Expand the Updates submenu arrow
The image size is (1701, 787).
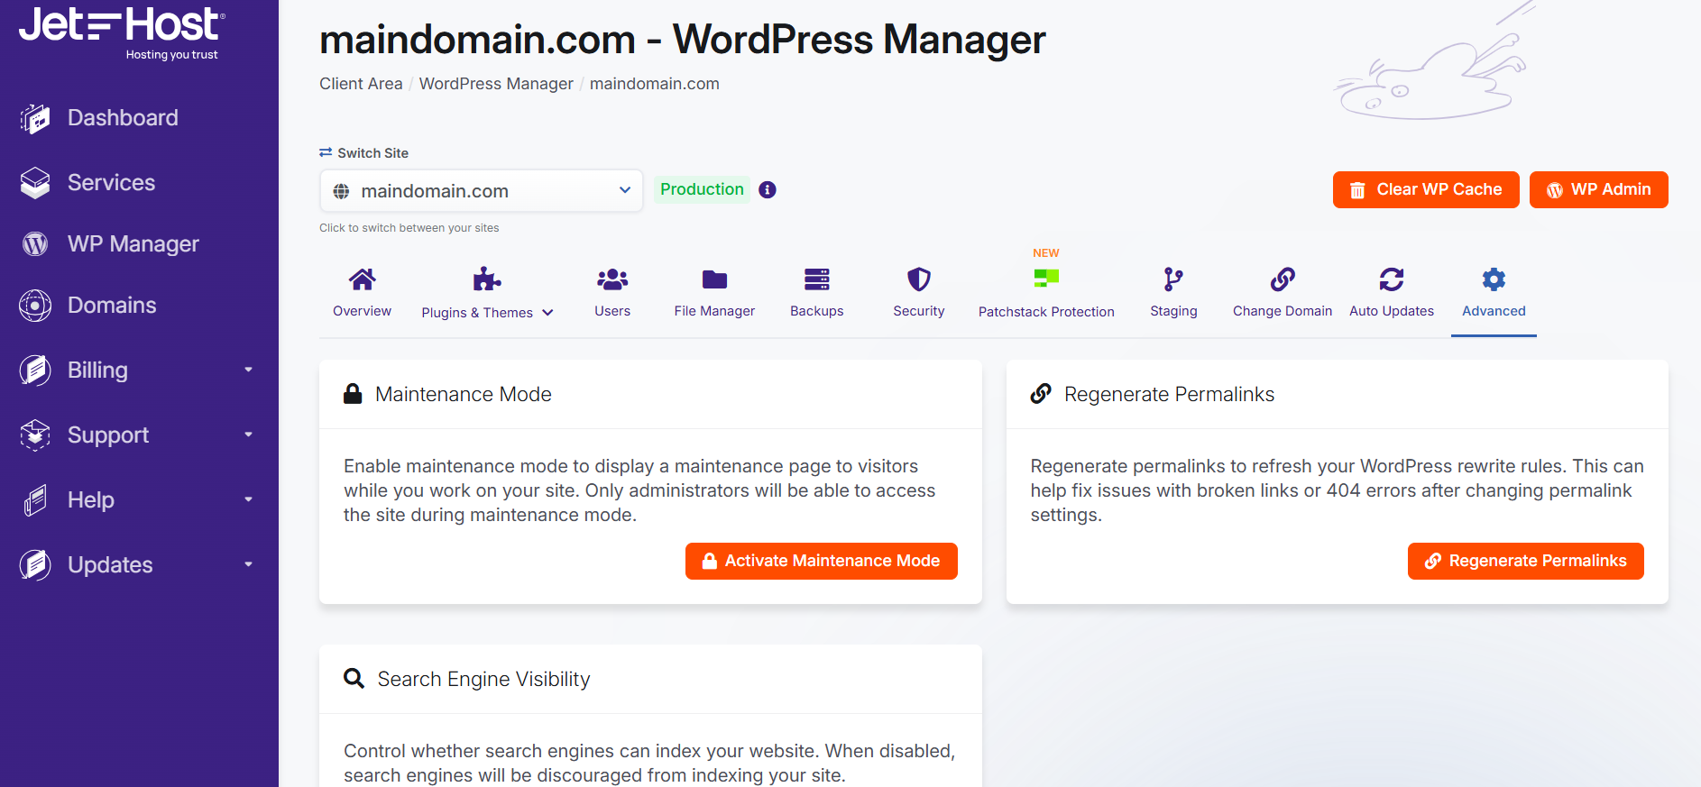(248, 564)
